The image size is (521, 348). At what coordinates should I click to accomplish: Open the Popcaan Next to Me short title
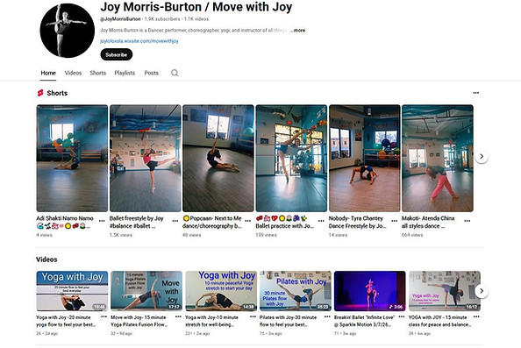point(212,222)
